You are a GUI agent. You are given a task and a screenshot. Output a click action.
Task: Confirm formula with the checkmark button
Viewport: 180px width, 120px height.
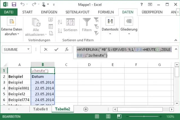56,49
